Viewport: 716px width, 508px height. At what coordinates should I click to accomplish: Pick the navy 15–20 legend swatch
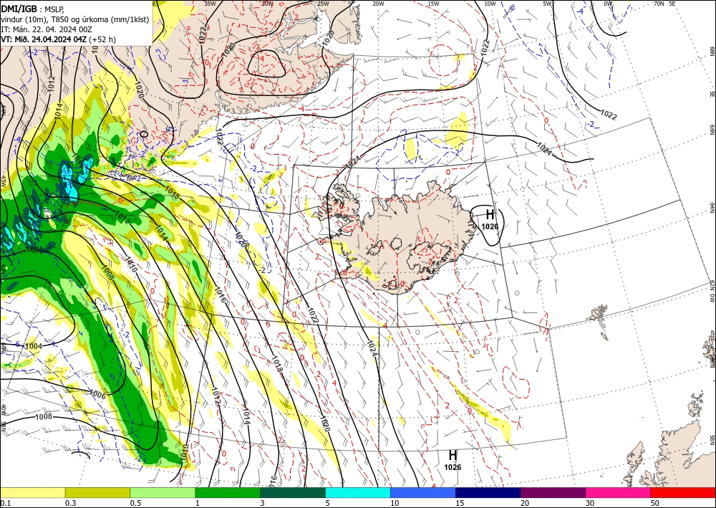[488, 492]
